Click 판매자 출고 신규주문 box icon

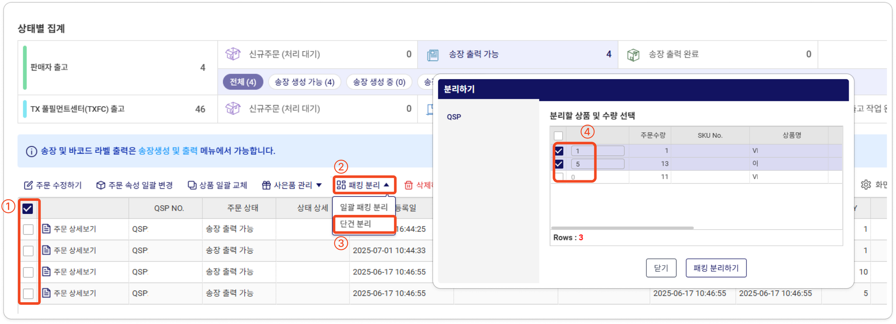[x=233, y=54]
